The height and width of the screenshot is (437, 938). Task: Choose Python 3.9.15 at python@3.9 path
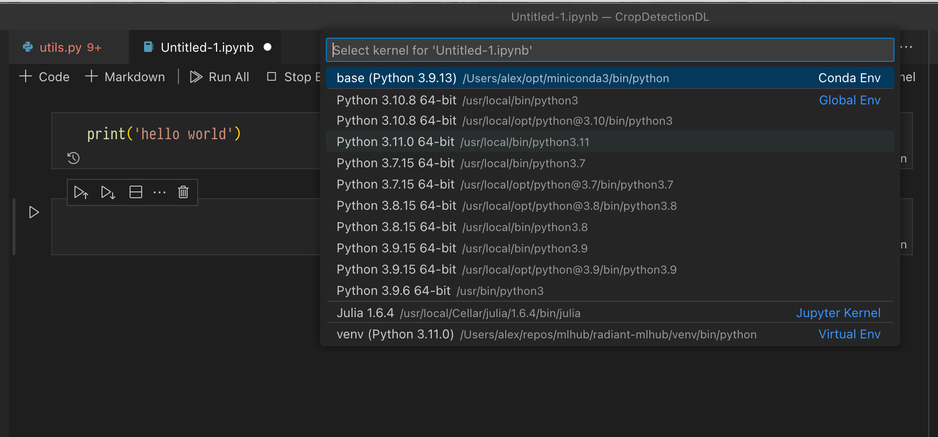[x=610, y=269]
